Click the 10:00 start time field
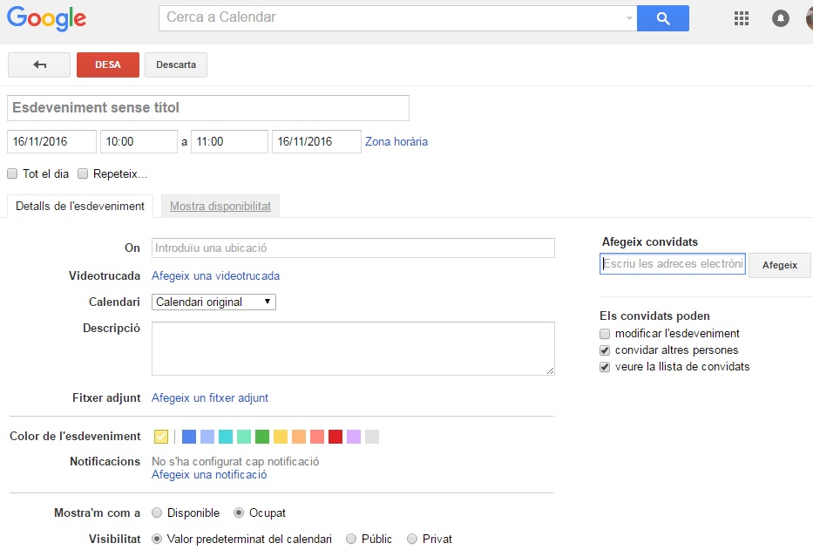The image size is (813, 550). pyautogui.click(x=139, y=142)
